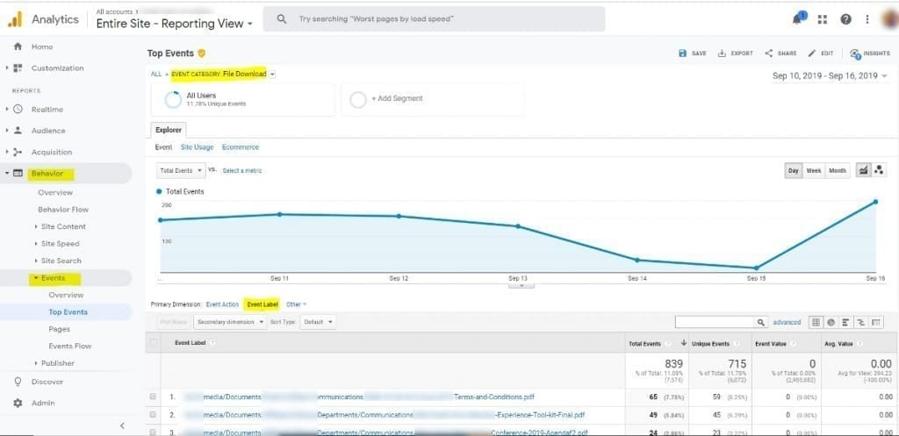This screenshot has width=899, height=436.
Task: Open the Total Events metric dropdown
Action: [181, 171]
